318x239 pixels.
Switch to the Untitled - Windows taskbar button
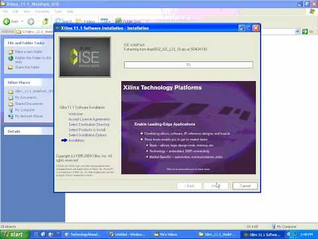pos(128,234)
